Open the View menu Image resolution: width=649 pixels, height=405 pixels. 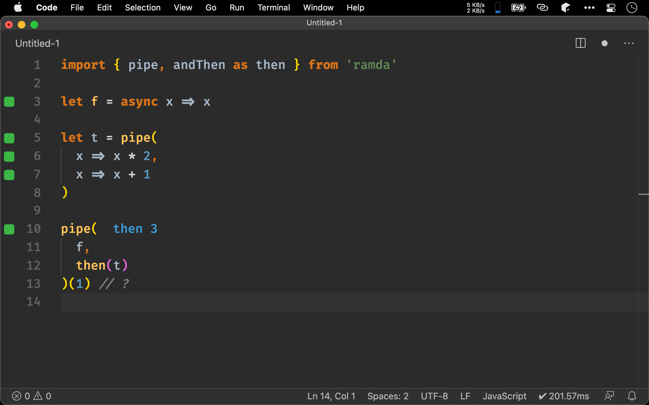tap(183, 7)
